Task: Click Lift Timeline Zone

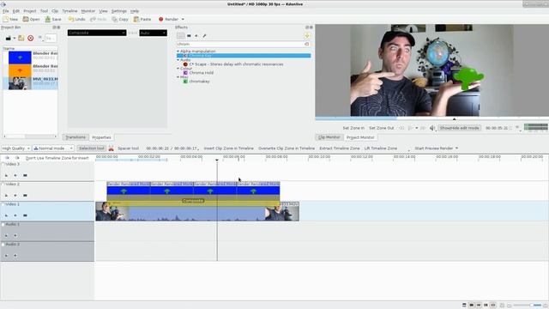Action: coord(381,148)
